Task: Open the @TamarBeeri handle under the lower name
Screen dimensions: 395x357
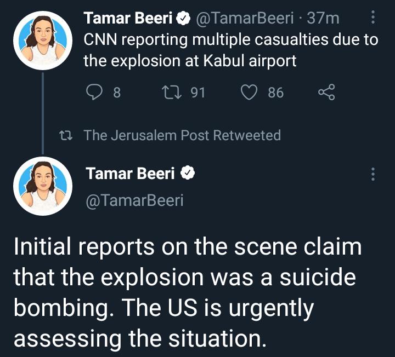Action: coord(134,201)
